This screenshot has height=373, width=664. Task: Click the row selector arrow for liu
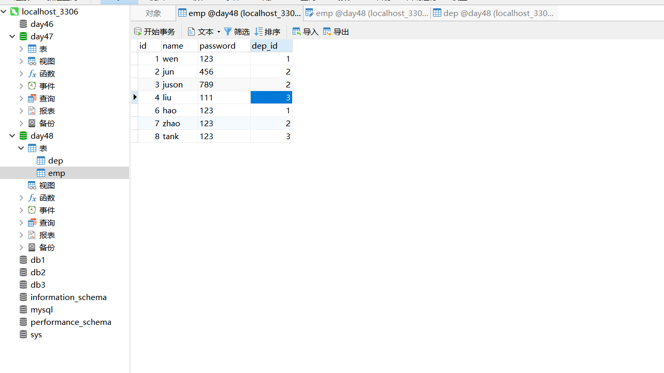(x=135, y=97)
